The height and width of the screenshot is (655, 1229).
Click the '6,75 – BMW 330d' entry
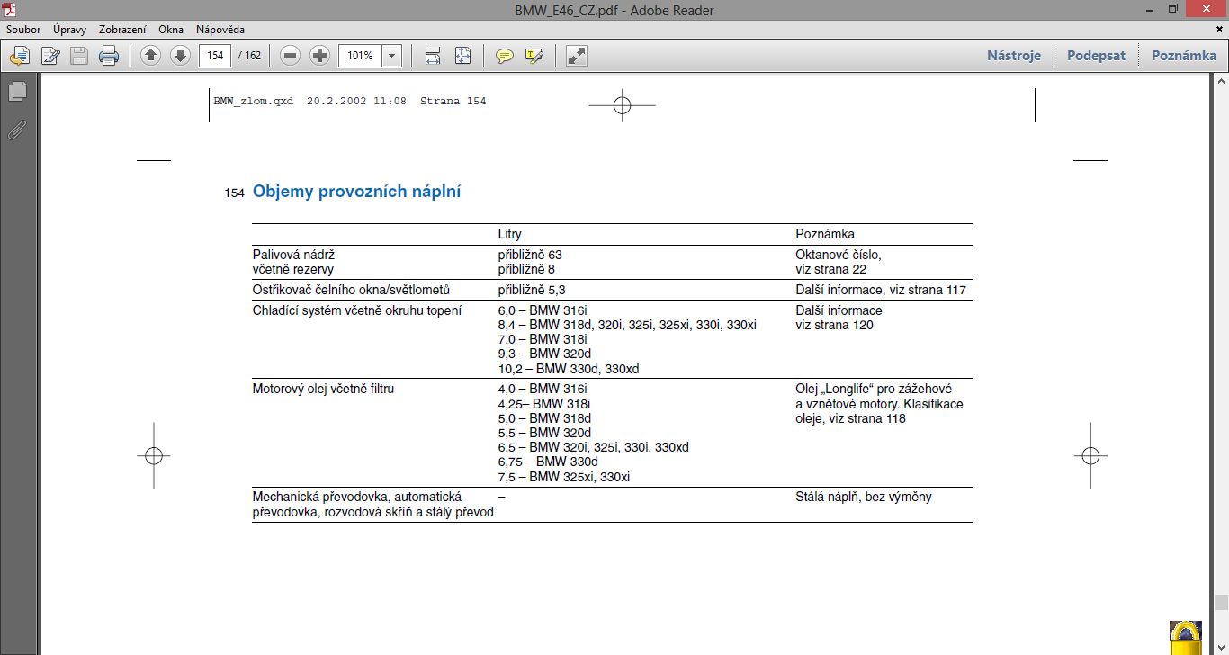[548, 462]
